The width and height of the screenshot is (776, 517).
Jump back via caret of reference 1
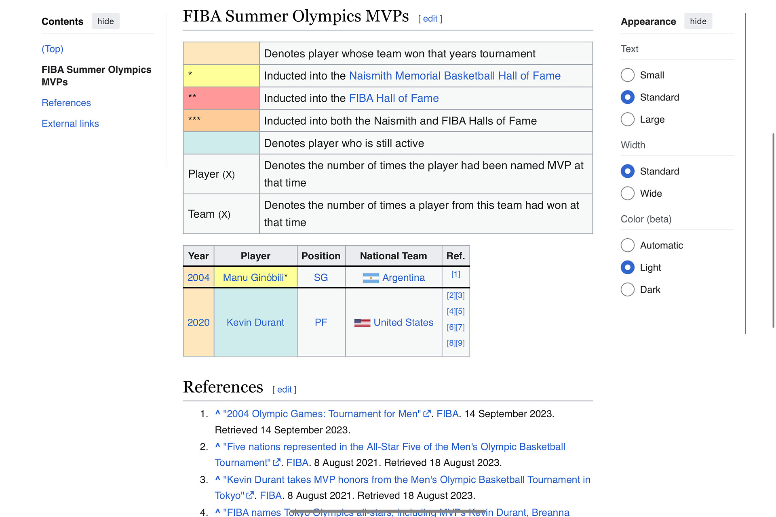coord(217,413)
